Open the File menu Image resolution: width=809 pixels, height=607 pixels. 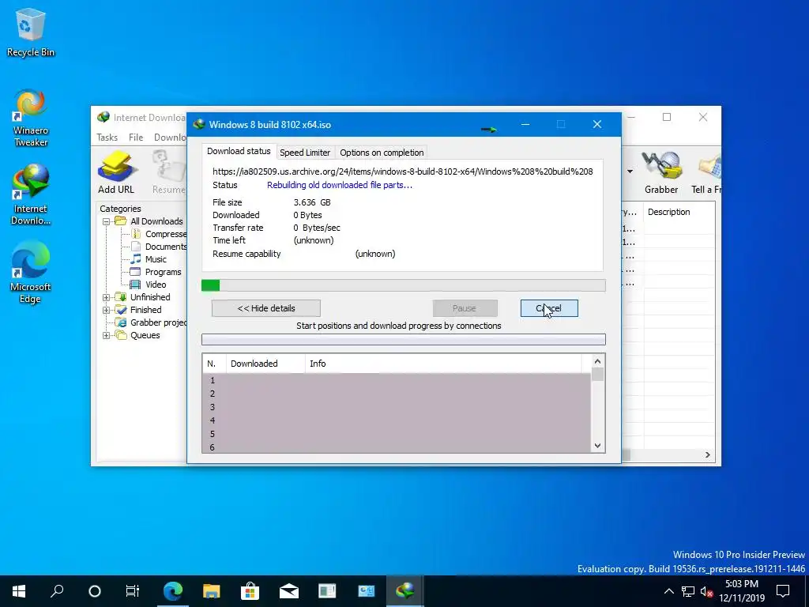pyautogui.click(x=136, y=138)
